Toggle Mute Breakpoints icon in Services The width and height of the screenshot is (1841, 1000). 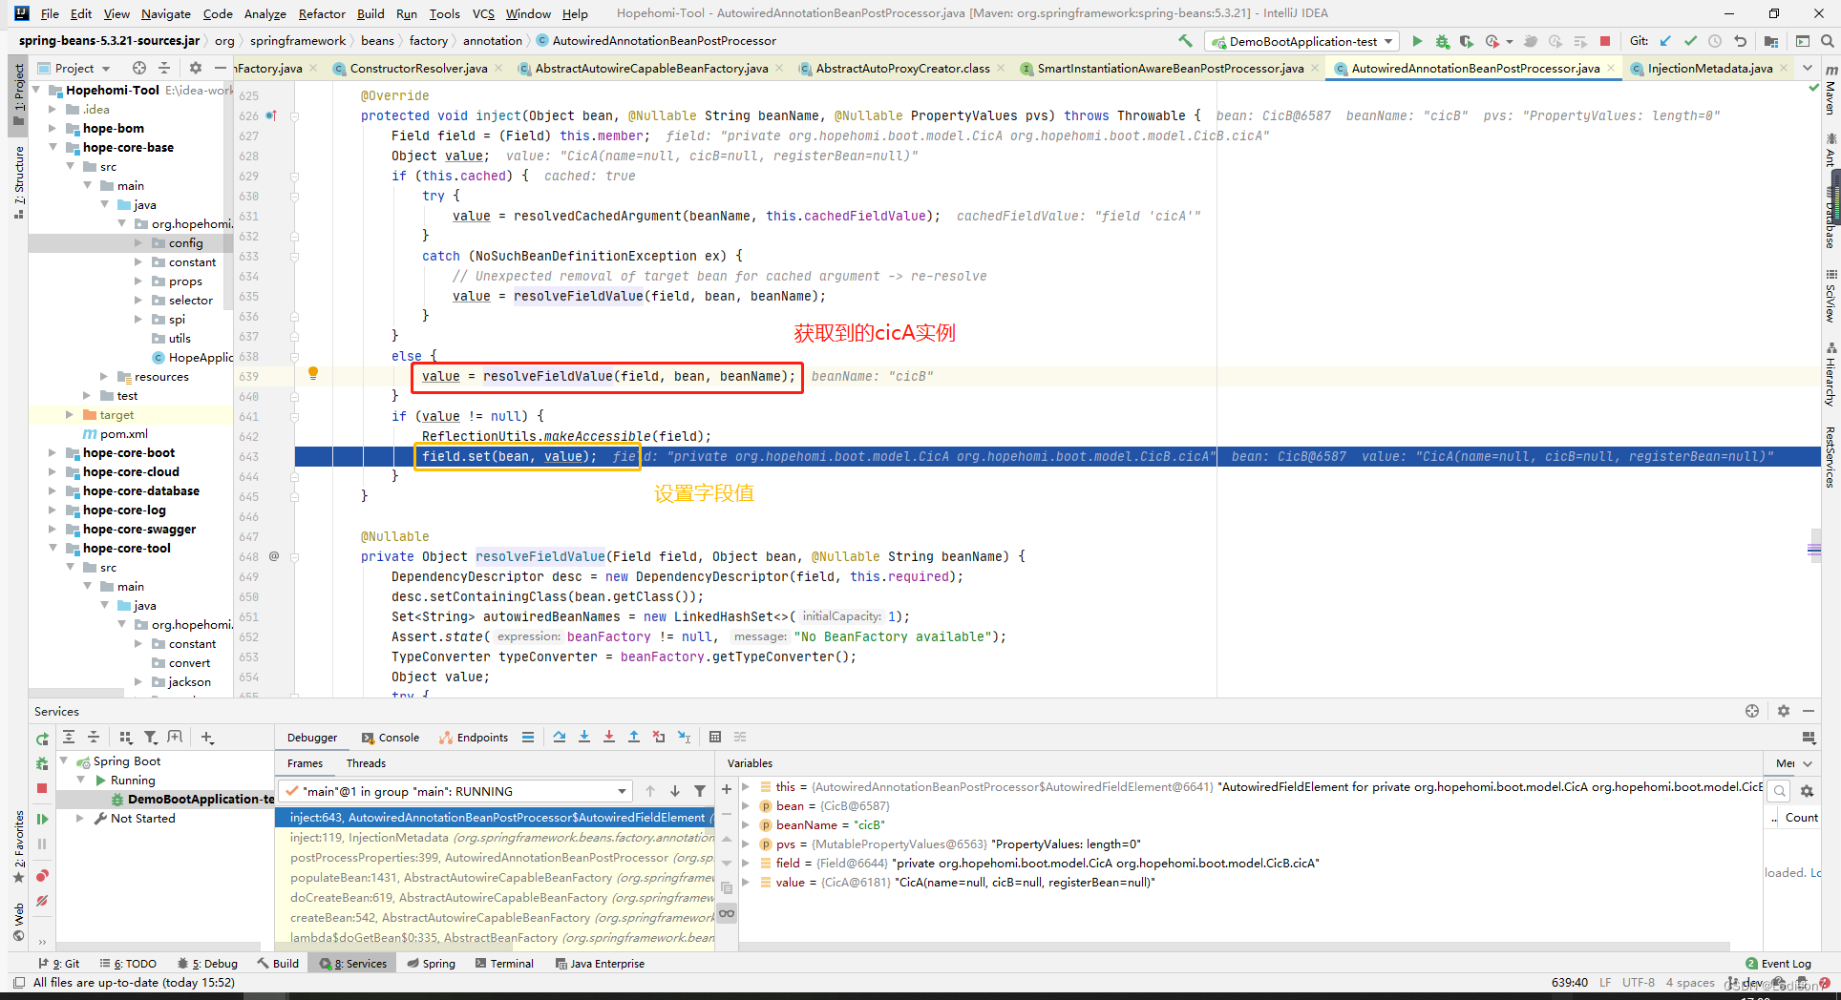click(42, 901)
